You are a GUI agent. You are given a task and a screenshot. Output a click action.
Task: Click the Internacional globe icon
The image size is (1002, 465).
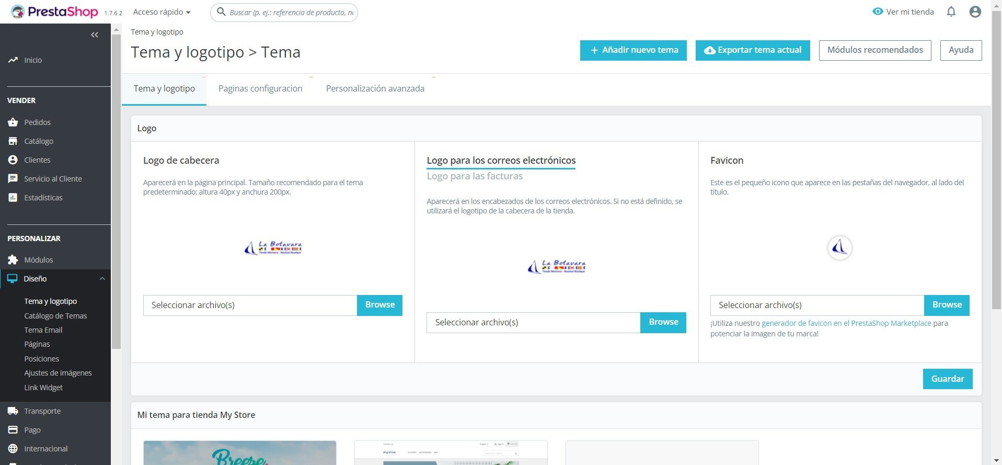[13, 449]
